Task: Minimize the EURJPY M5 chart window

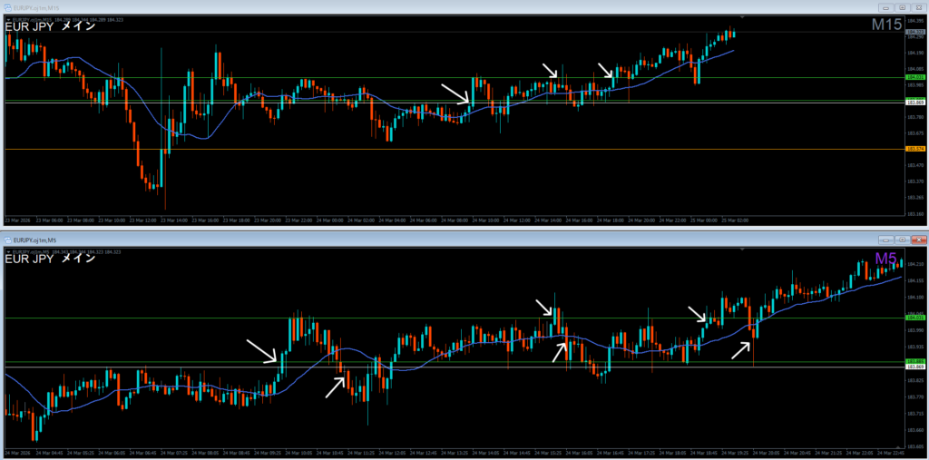Action: tap(886, 240)
